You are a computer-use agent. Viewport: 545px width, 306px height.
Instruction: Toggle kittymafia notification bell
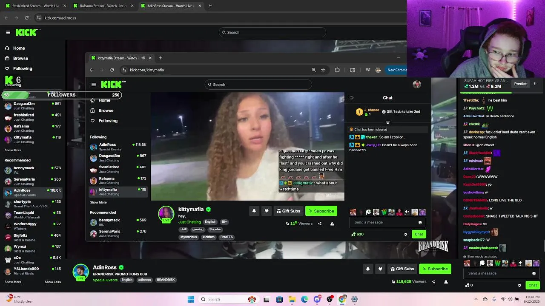click(254, 211)
